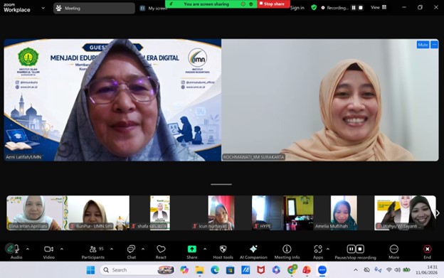The image size is (444, 278).
Task: Select the My screen tab
Action: coord(154,9)
